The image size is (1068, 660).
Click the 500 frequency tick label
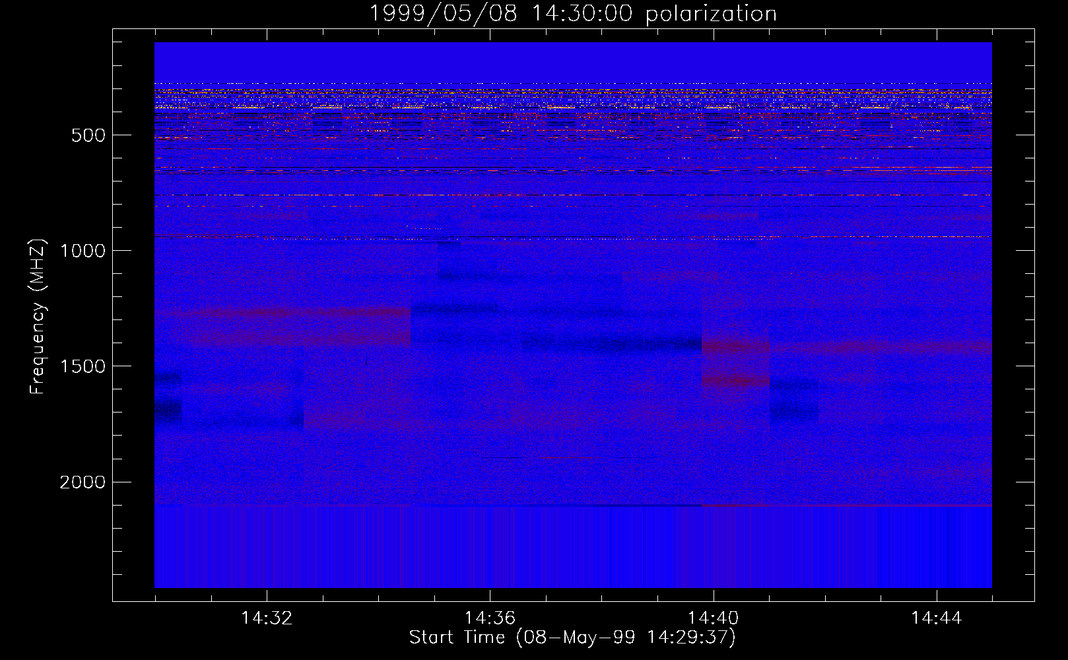point(88,136)
